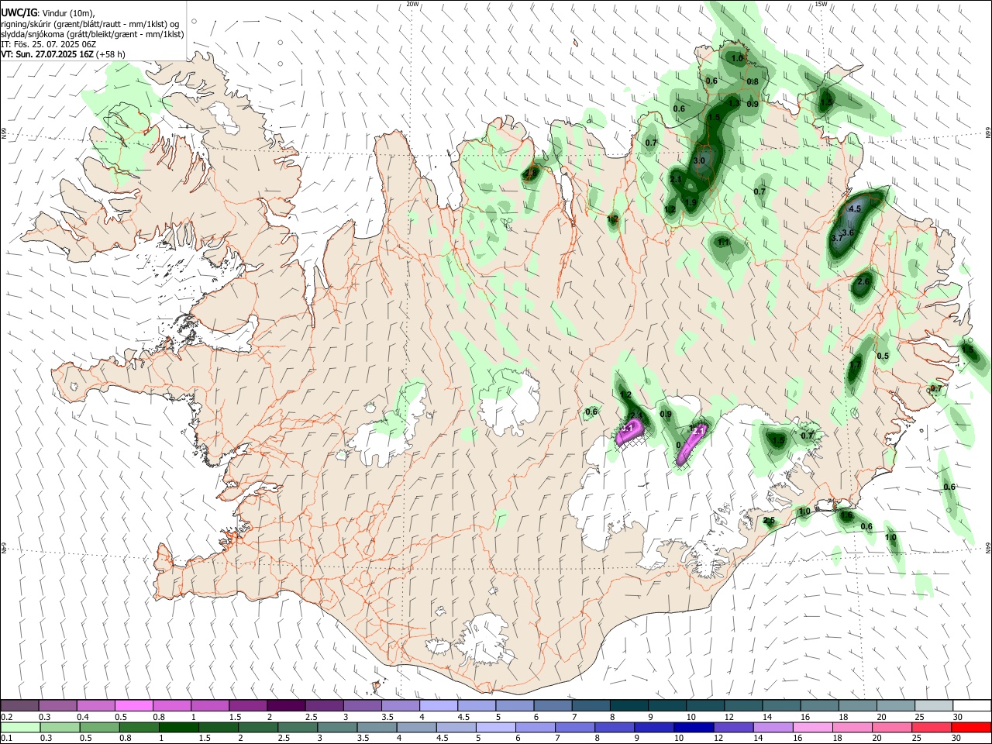
Task: Select white snow legend swatch at 30
Action: (x=972, y=705)
